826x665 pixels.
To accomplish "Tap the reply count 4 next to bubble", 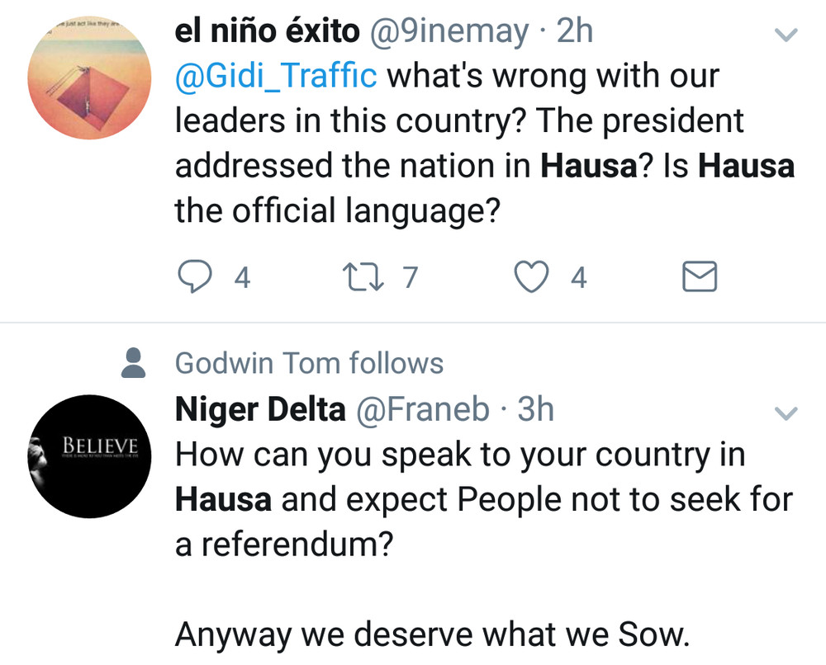I will tap(242, 277).
